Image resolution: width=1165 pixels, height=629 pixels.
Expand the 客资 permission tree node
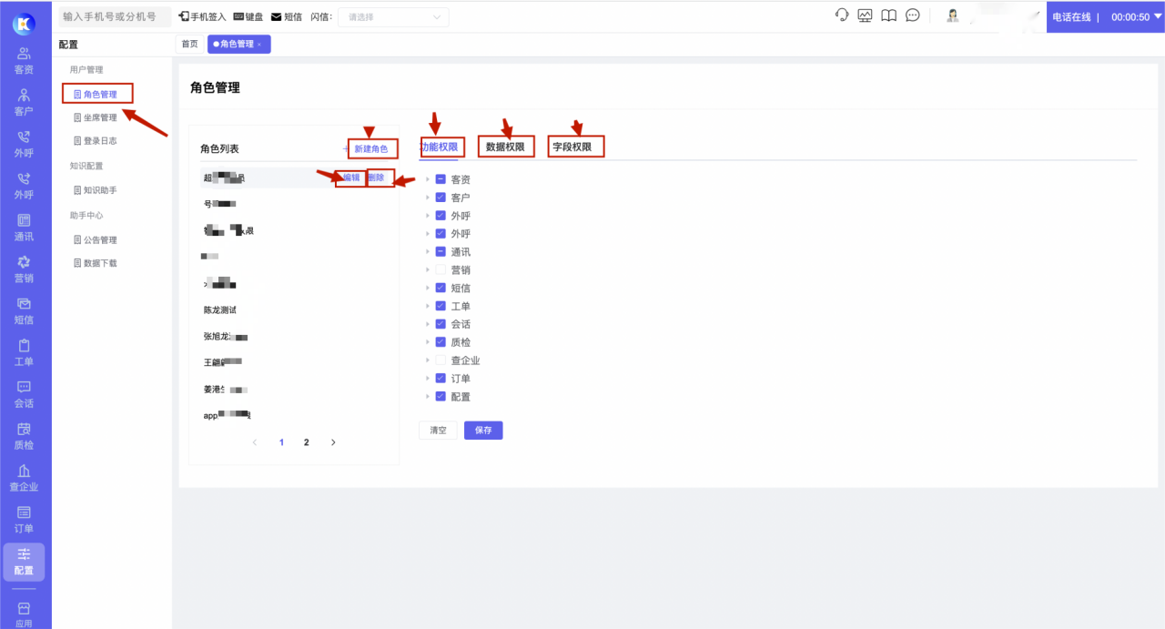coord(428,179)
